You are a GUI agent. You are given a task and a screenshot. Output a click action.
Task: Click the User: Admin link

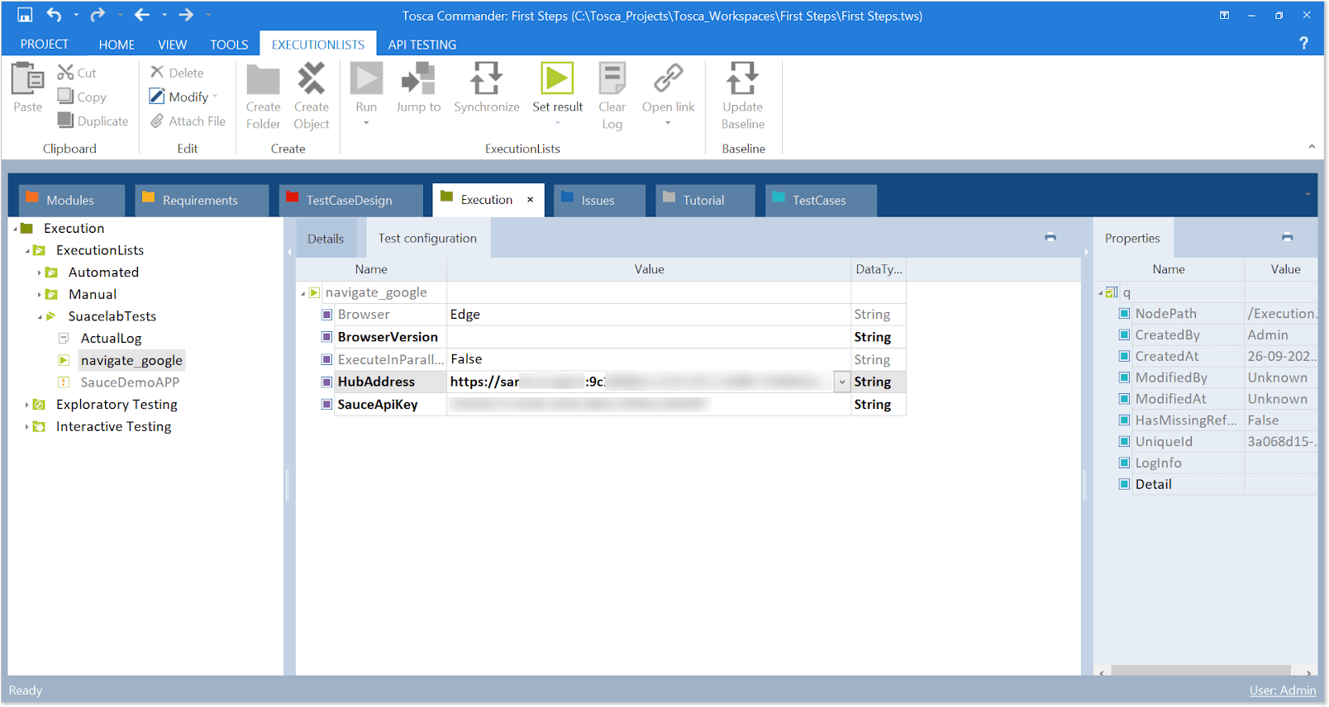point(1282,690)
